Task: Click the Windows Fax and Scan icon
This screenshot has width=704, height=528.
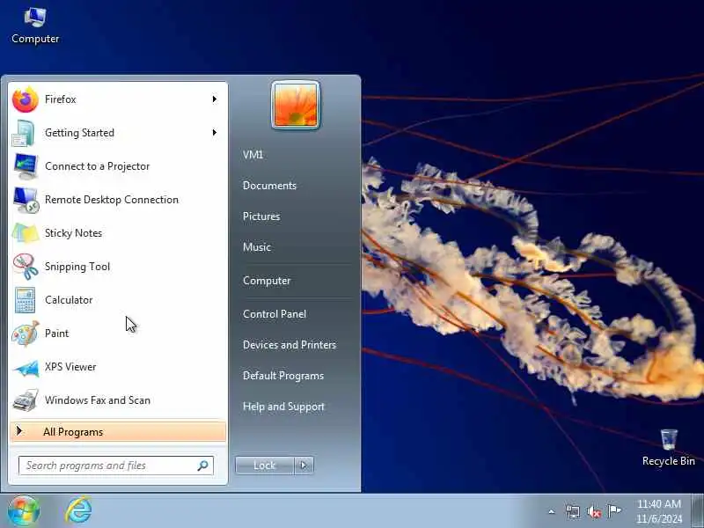Action: pos(26,400)
